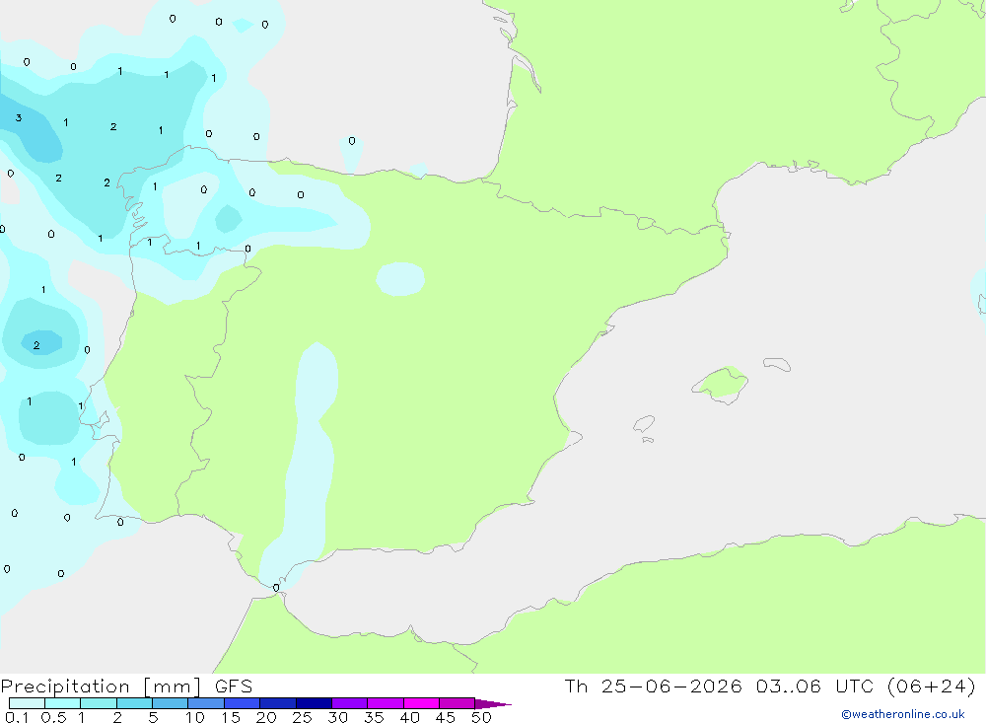
Task: Click the '2' value in dark blue spot off Portugal
Action: point(36,345)
